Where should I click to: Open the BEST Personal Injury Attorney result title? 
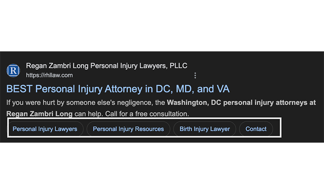point(118,89)
